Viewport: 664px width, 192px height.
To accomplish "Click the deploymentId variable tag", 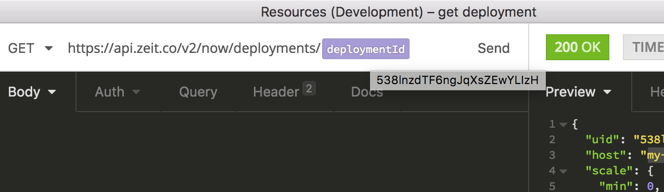I will point(366,49).
